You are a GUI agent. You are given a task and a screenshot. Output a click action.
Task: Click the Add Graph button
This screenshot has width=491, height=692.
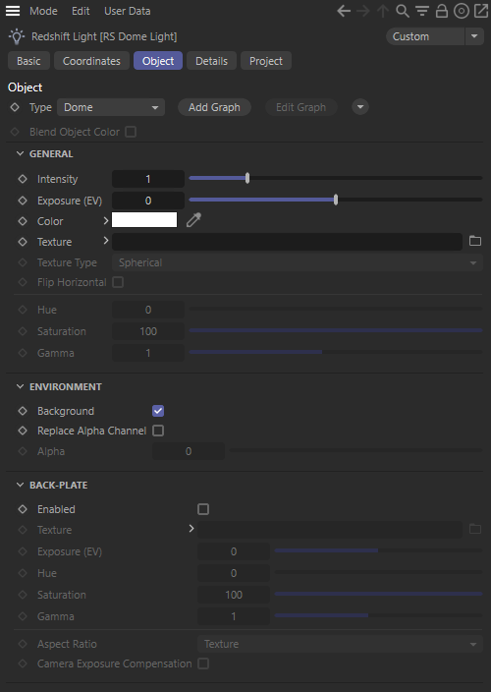pyautogui.click(x=215, y=107)
